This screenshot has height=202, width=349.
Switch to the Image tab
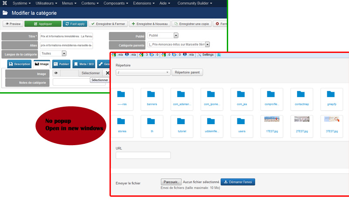42,64
